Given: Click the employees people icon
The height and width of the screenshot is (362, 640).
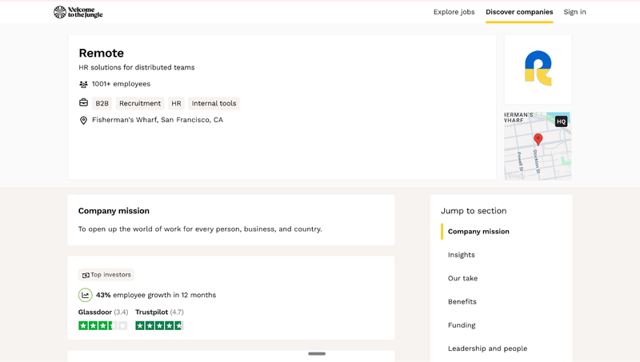Looking at the screenshot, I should point(83,84).
